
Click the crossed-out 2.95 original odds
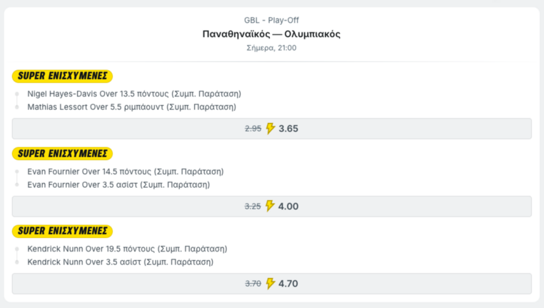coord(253,129)
